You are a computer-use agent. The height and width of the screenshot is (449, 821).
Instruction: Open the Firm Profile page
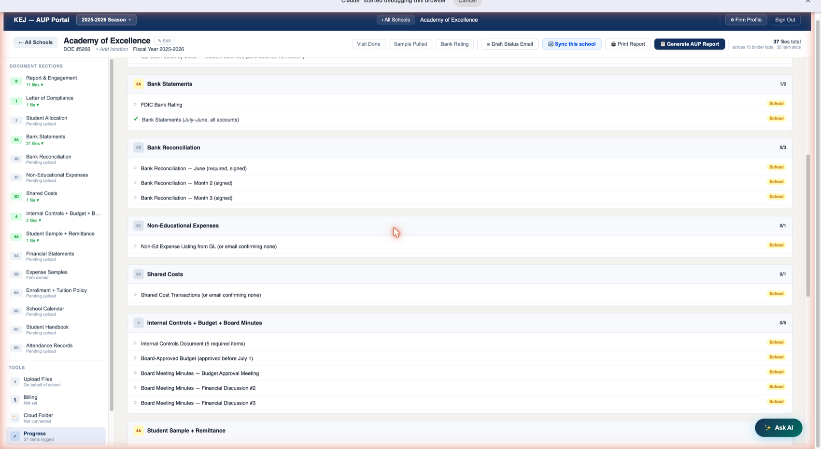pyautogui.click(x=746, y=20)
